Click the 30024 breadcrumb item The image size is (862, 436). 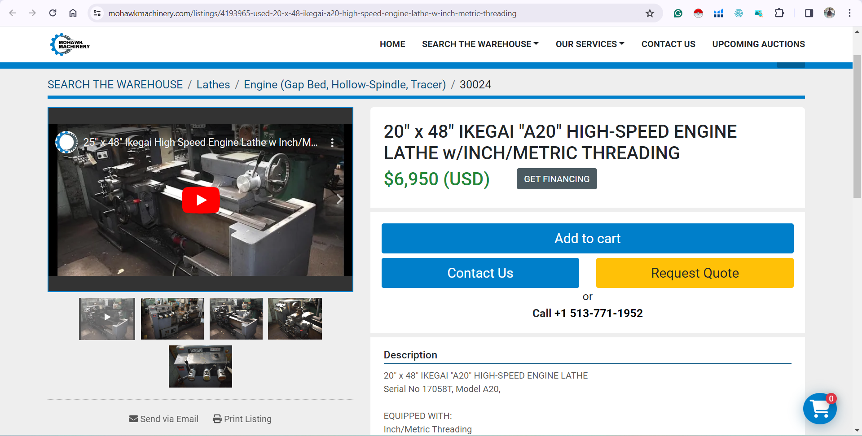(x=475, y=85)
